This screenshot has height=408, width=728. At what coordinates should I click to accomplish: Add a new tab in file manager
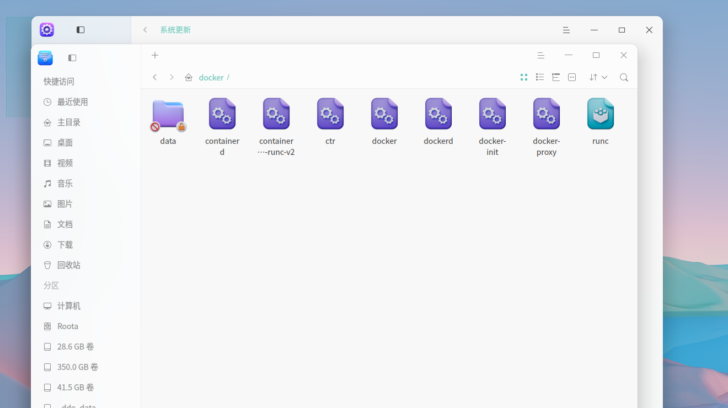point(155,55)
